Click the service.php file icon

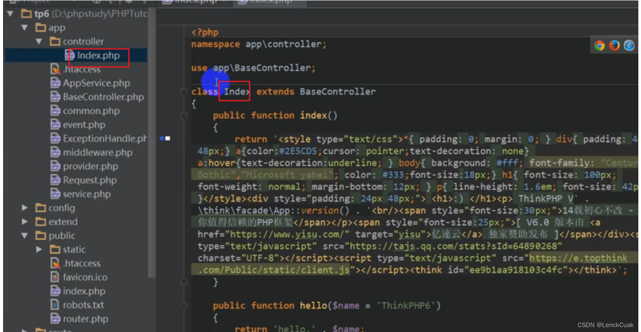[55, 194]
